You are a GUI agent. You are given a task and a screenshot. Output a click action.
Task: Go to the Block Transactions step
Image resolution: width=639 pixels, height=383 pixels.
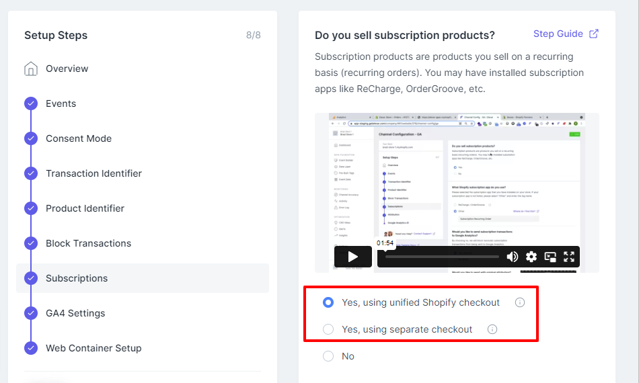click(88, 243)
